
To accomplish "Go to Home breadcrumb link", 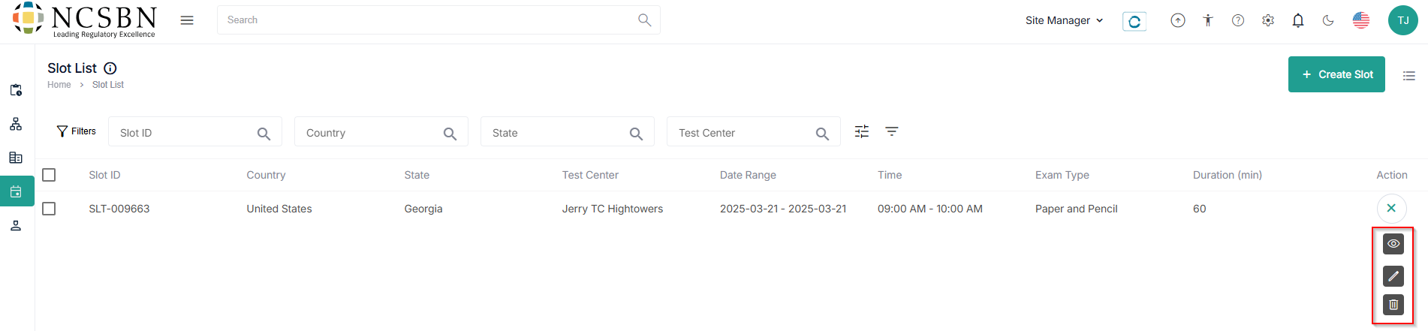I will 59,85.
